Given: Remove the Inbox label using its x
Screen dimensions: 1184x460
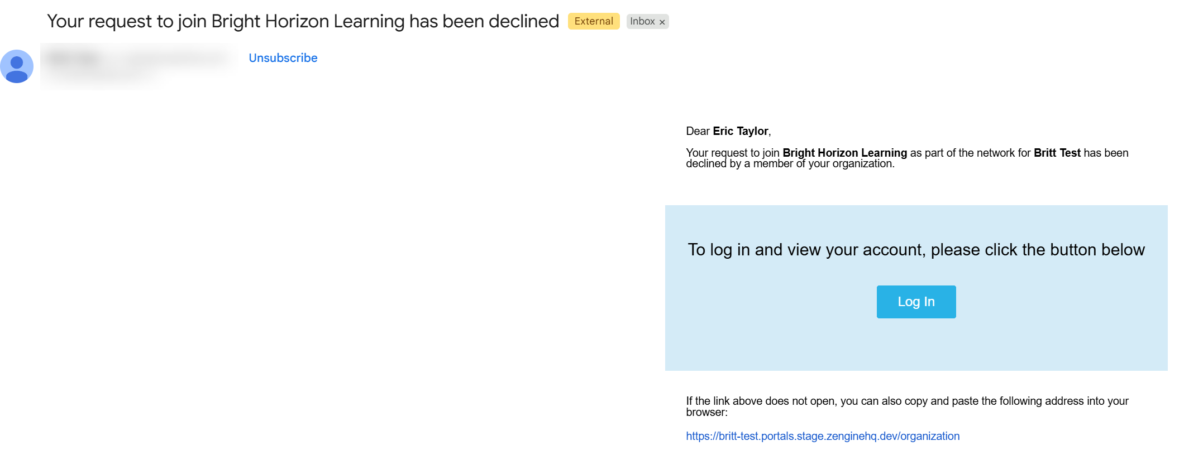Looking at the screenshot, I should (x=662, y=22).
